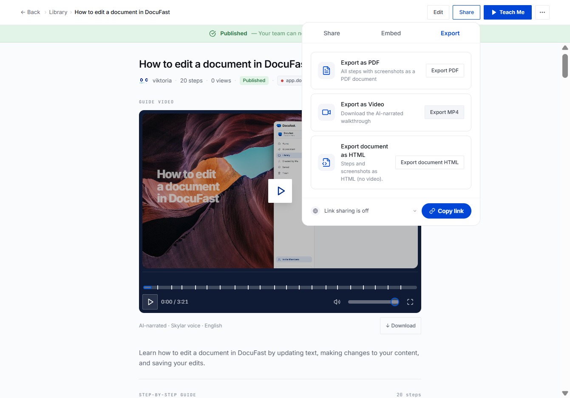The height and width of the screenshot is (398, 570).
Task: Click the 'Link sharing is off' text
Action: pyautogui.click(x=346, y=211)
